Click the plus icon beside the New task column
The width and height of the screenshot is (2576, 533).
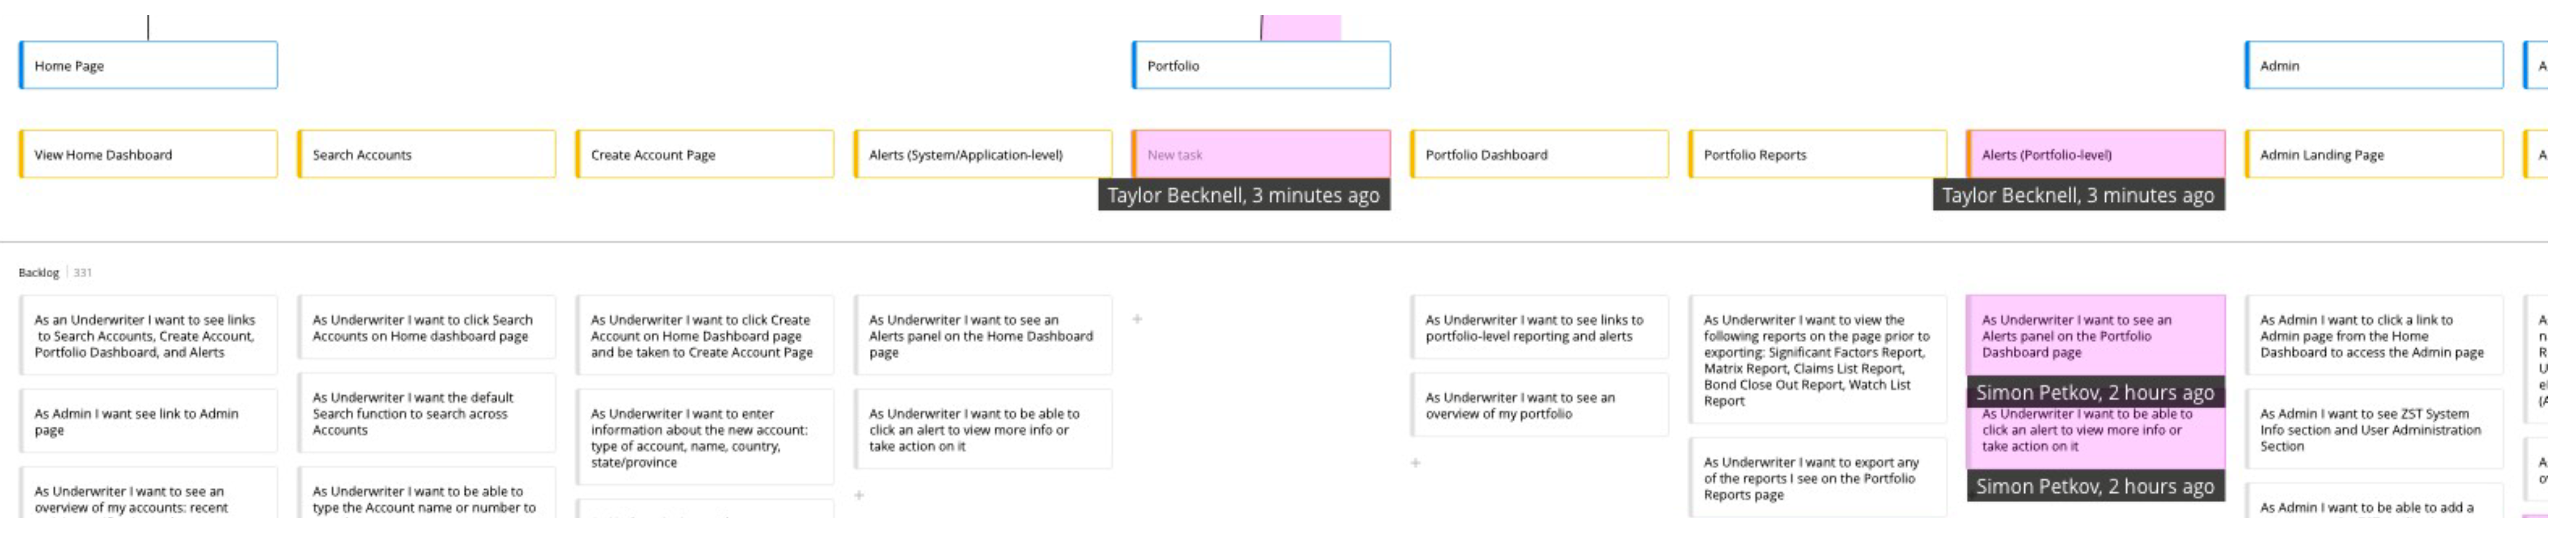(x=1137, y=319)
